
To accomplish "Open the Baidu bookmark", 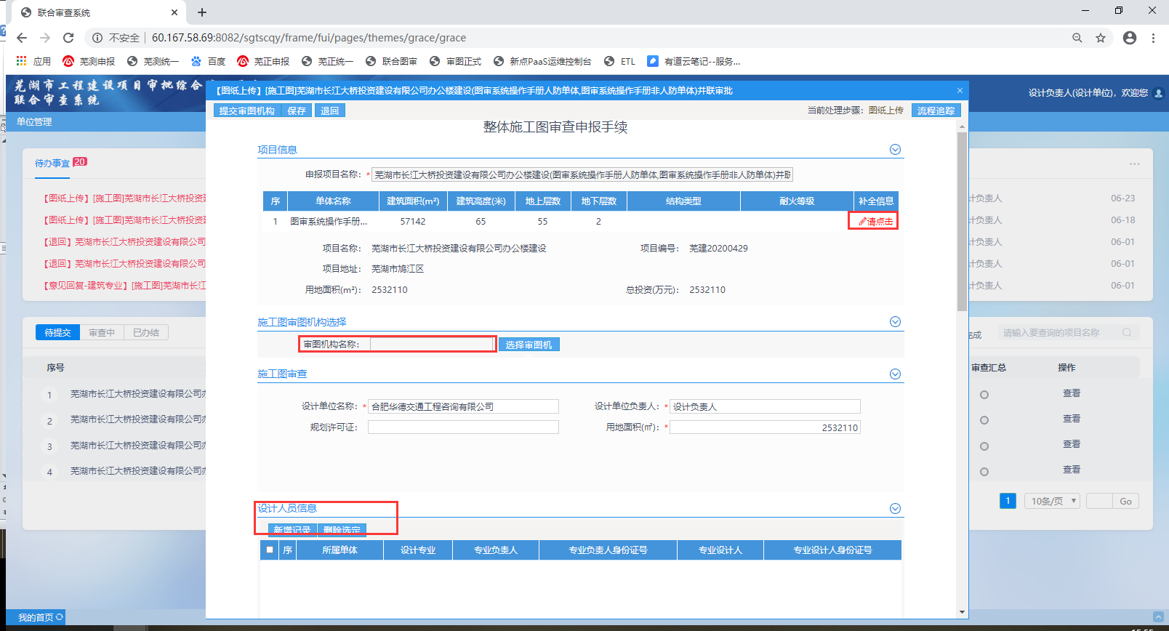I will [208, 62].
